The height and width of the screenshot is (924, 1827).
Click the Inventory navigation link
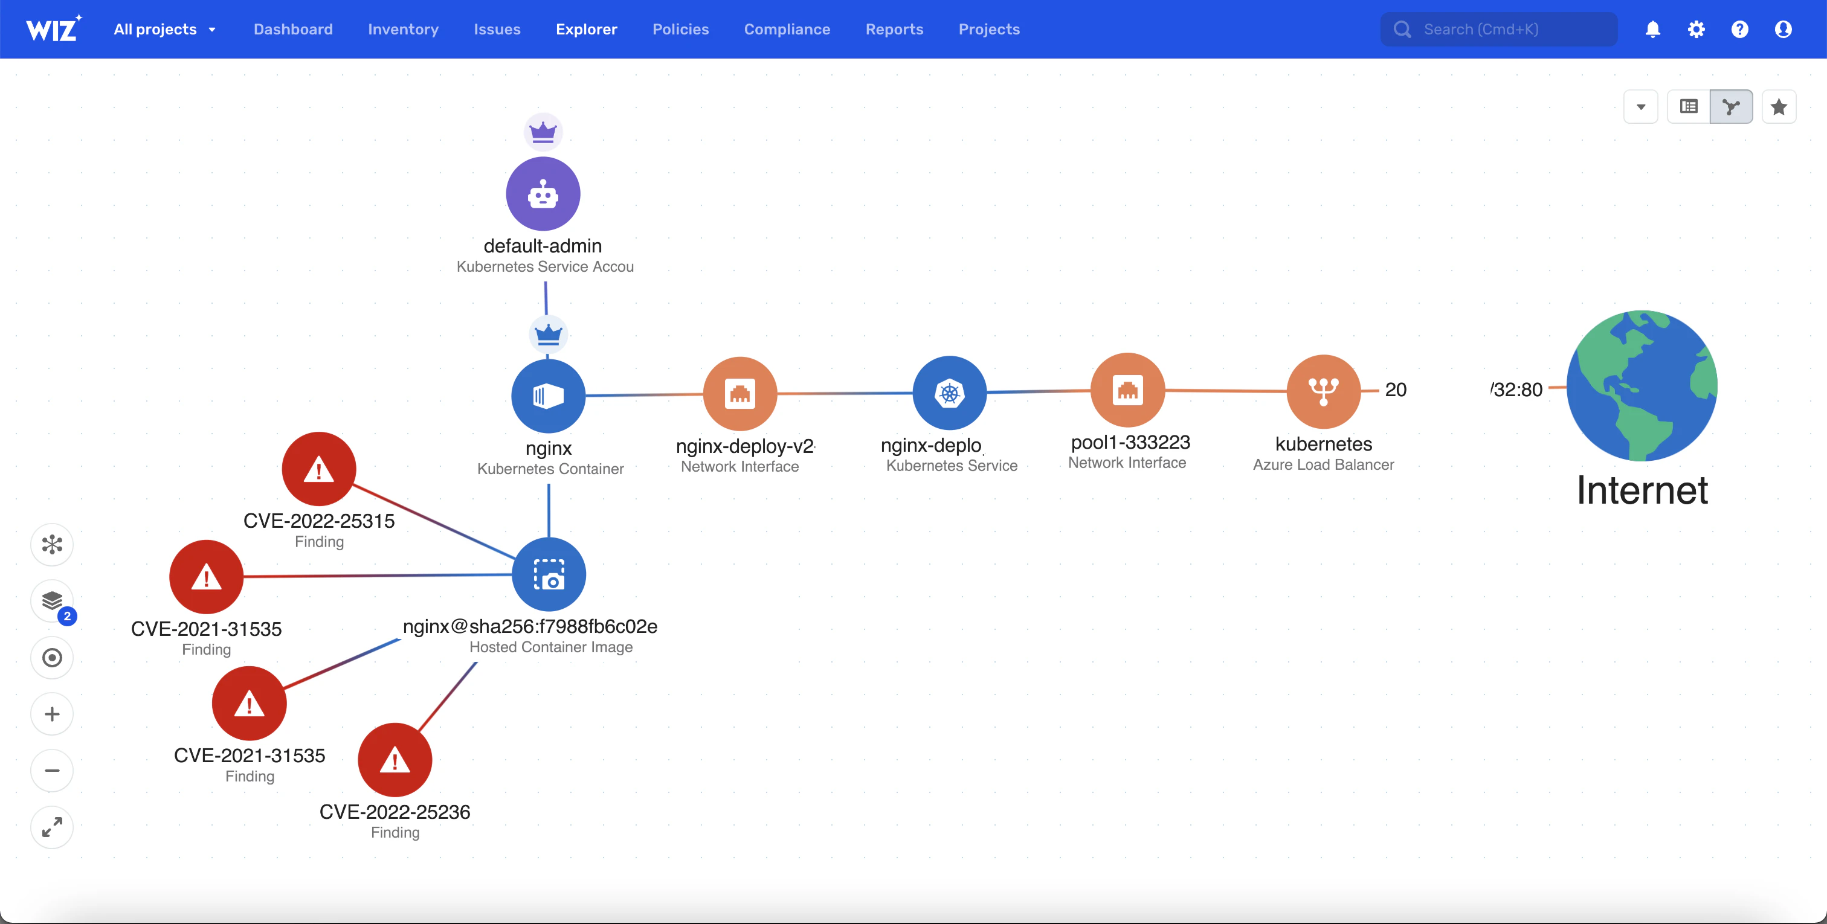[403, 30]
